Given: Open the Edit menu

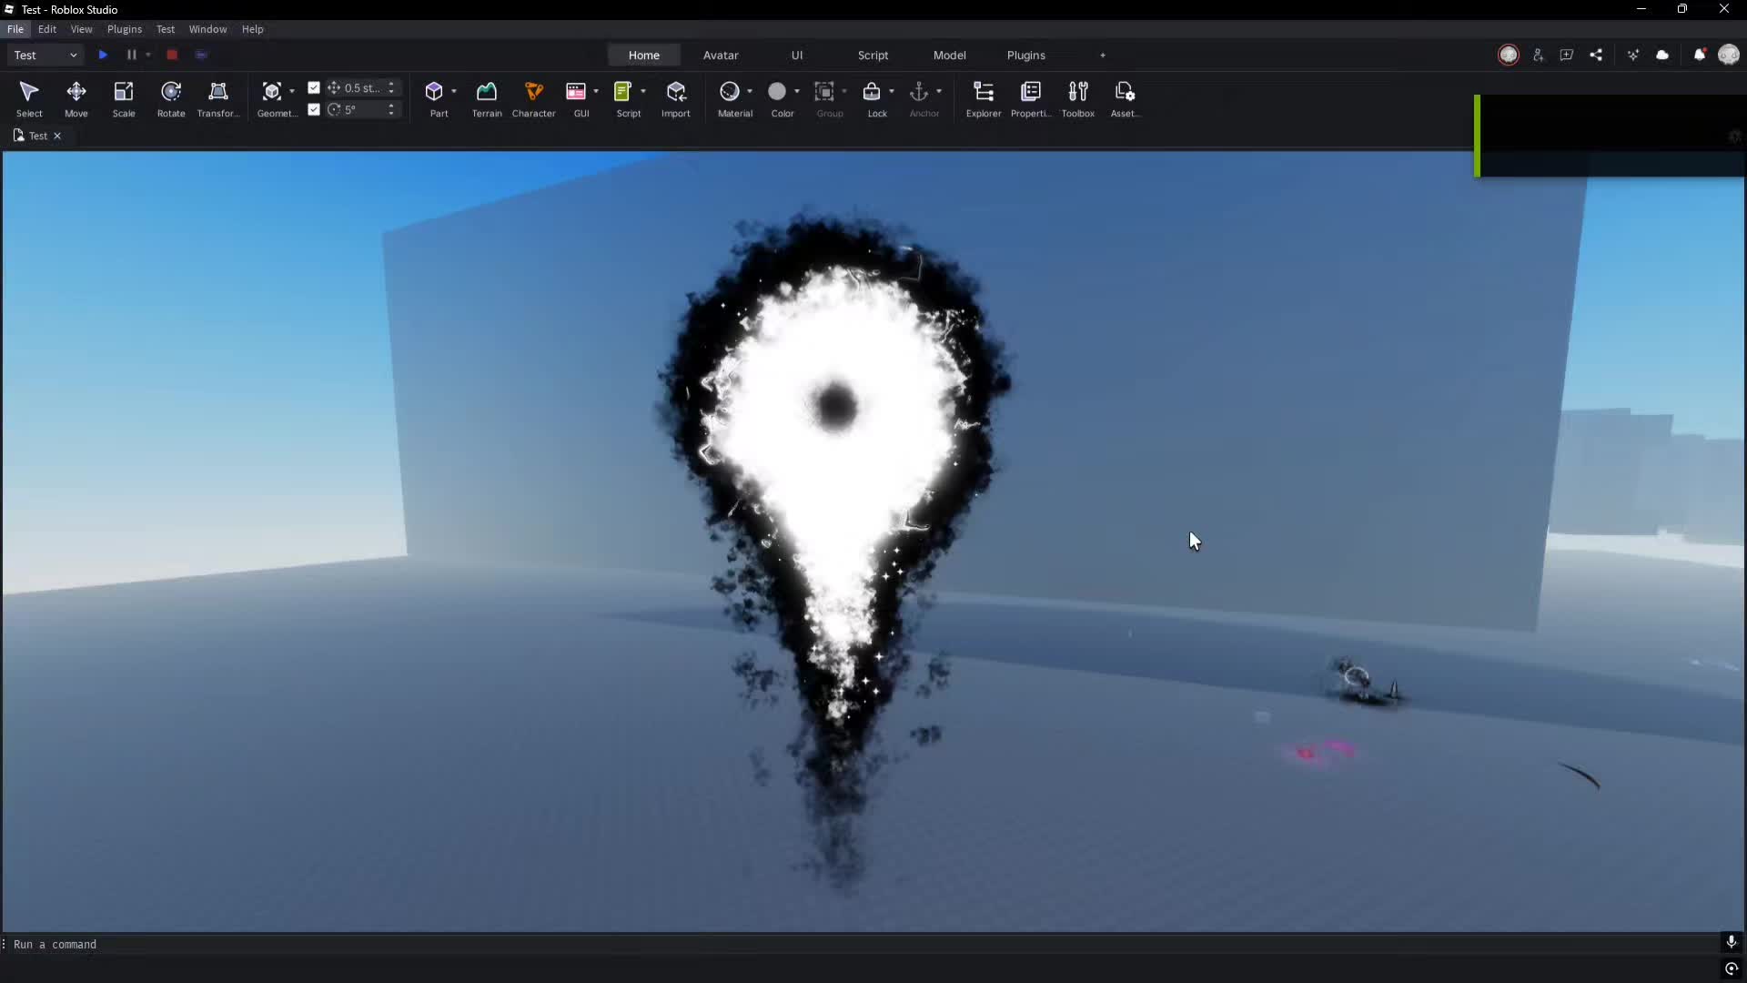Looking at the screenshot, I should pyautogui.click(x=47, y=29).
